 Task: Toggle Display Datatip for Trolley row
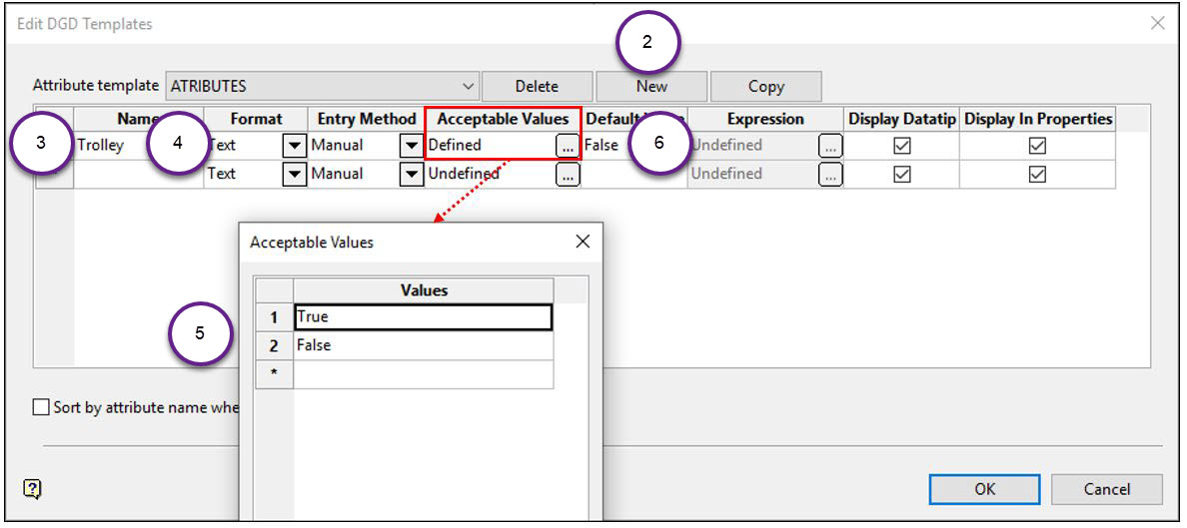click(x=902, y=146)
